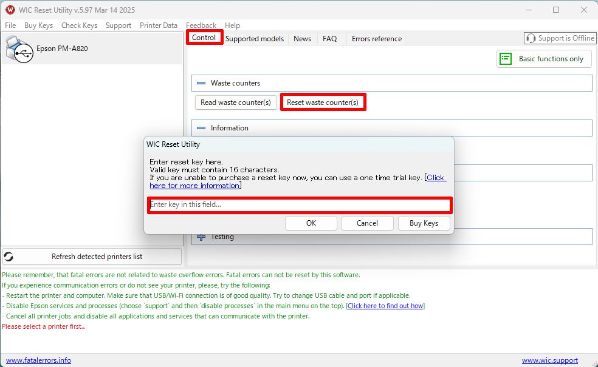The height and width of the screenshot is (367, 598).
Task: Collapse the Waste counters section
Action: (201, 83)
